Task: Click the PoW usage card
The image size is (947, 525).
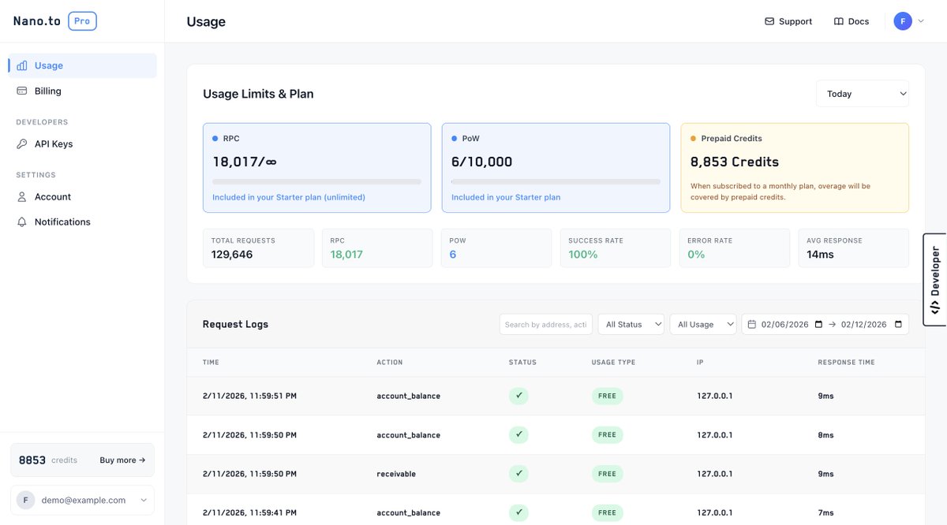Action: [556, 167]
